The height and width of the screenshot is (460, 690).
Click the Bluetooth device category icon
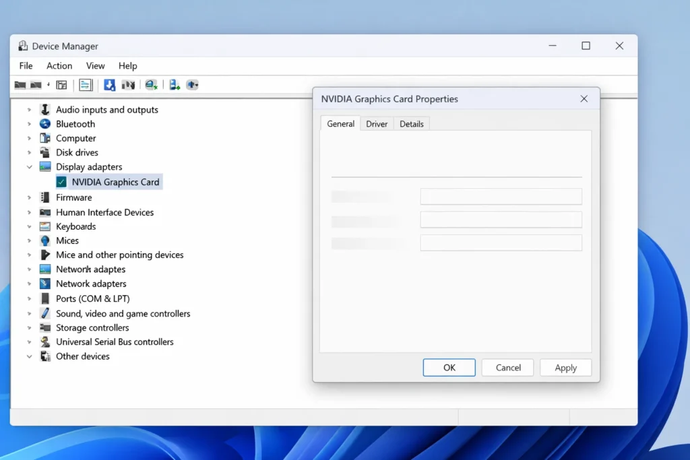tap(45, 123)
